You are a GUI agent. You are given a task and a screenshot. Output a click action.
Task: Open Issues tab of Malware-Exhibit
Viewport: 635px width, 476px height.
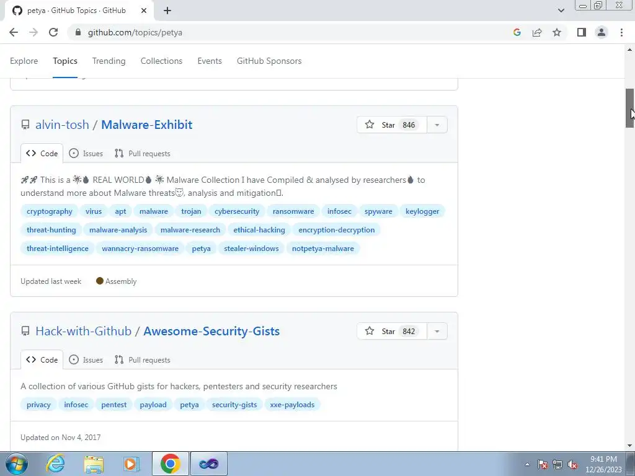point(86,154)
